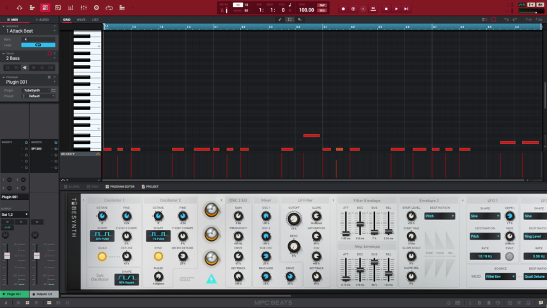Toggle Oscillator 2 SYNC yellow button
This screenshot has width=547, height=308.
coord(158,256)
